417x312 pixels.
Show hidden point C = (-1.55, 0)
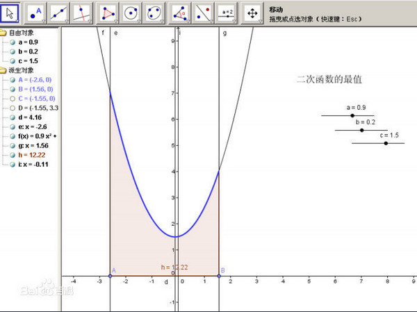coord(13,99)
